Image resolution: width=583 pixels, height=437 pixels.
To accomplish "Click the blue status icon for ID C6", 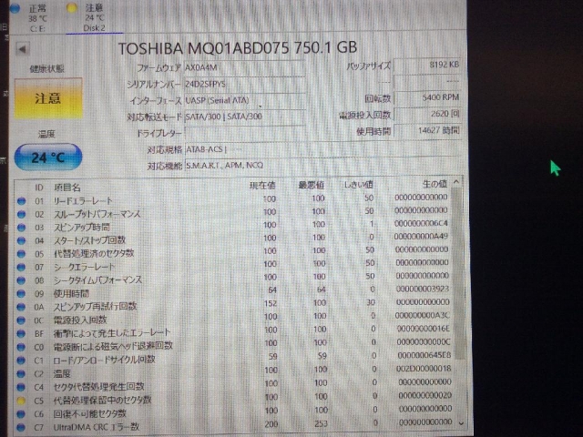I will 22,414.
